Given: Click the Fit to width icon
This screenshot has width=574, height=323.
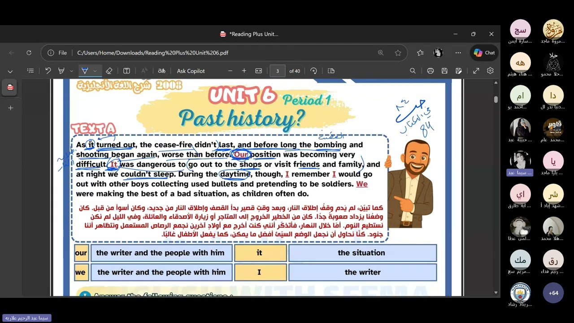Looking at the screenshot, I should (x=259, y=71).
